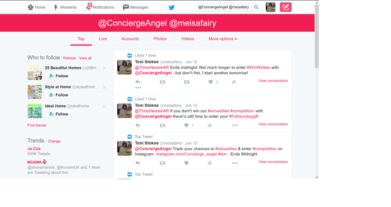This screenshot has height=207, width=391.
Task: Click Toni Stokoe avatar on Ends midnight tweet
Action: point(124,67)
